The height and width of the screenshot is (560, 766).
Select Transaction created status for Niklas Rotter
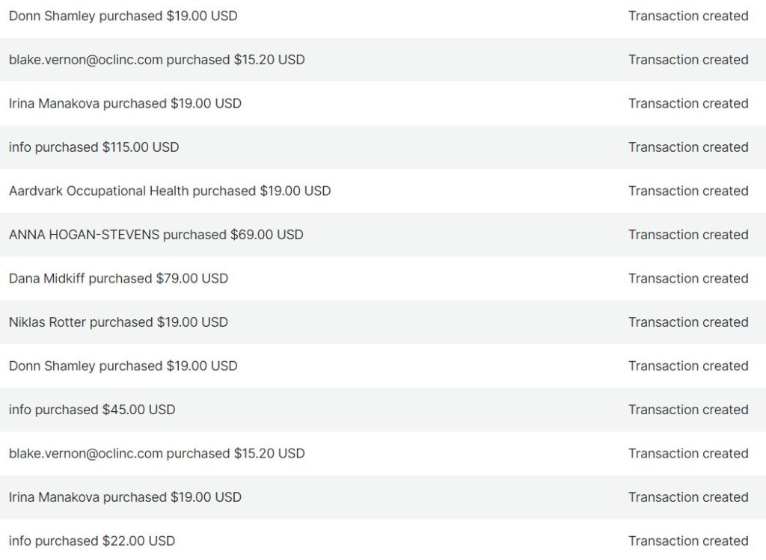pos(687,322)
